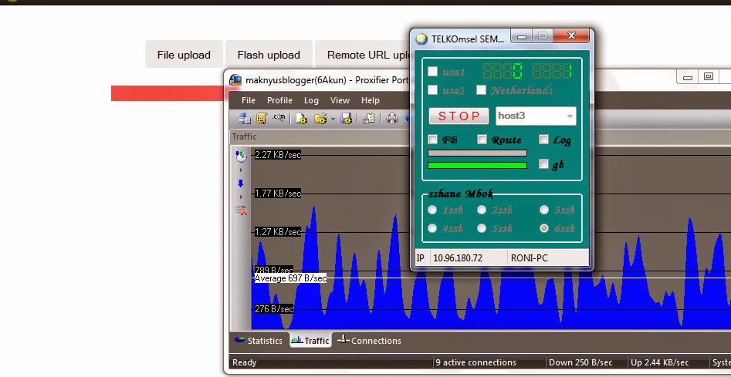Click the green progress bar
This screenshot has width=731, height=377.
(477, 165)
